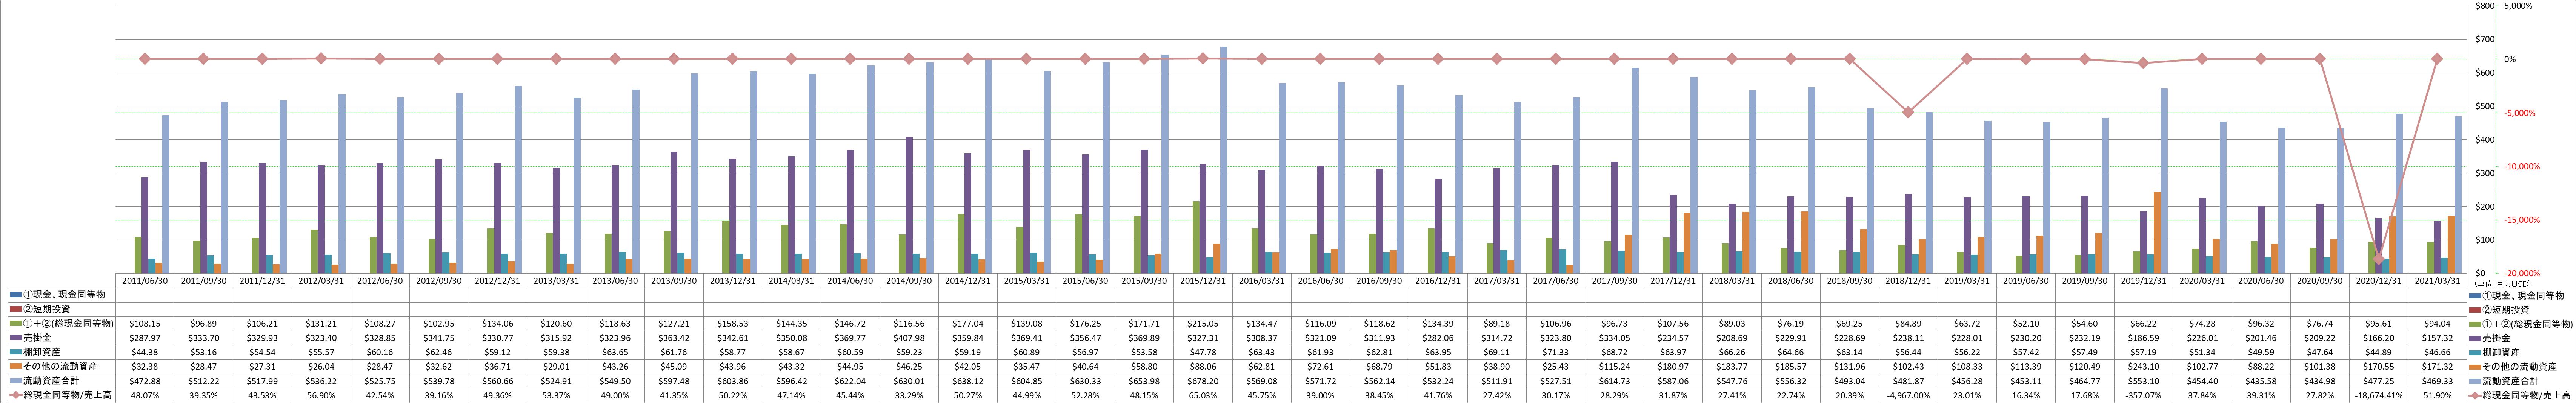
Task: Select the 65.03% ratio cell
Action: coord(1203,395)
